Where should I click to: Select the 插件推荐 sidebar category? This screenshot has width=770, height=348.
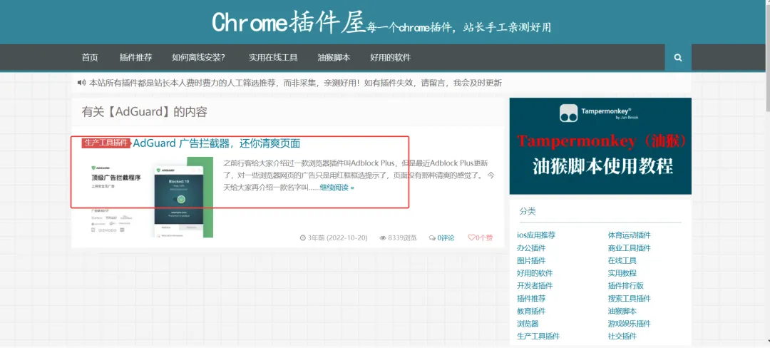click(531, 298)
